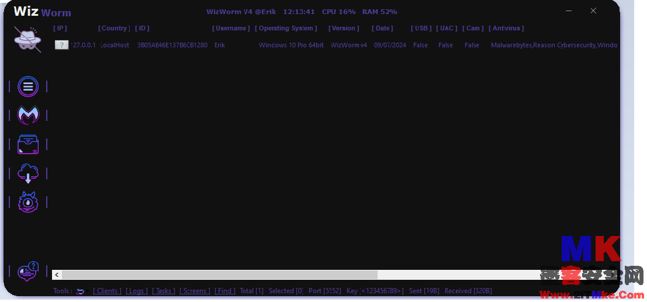Click the hat-and-glasses logo icon at top left
The width and height of the screenshot is (647, 302).
pyautogui.click(x=27, y=40)
